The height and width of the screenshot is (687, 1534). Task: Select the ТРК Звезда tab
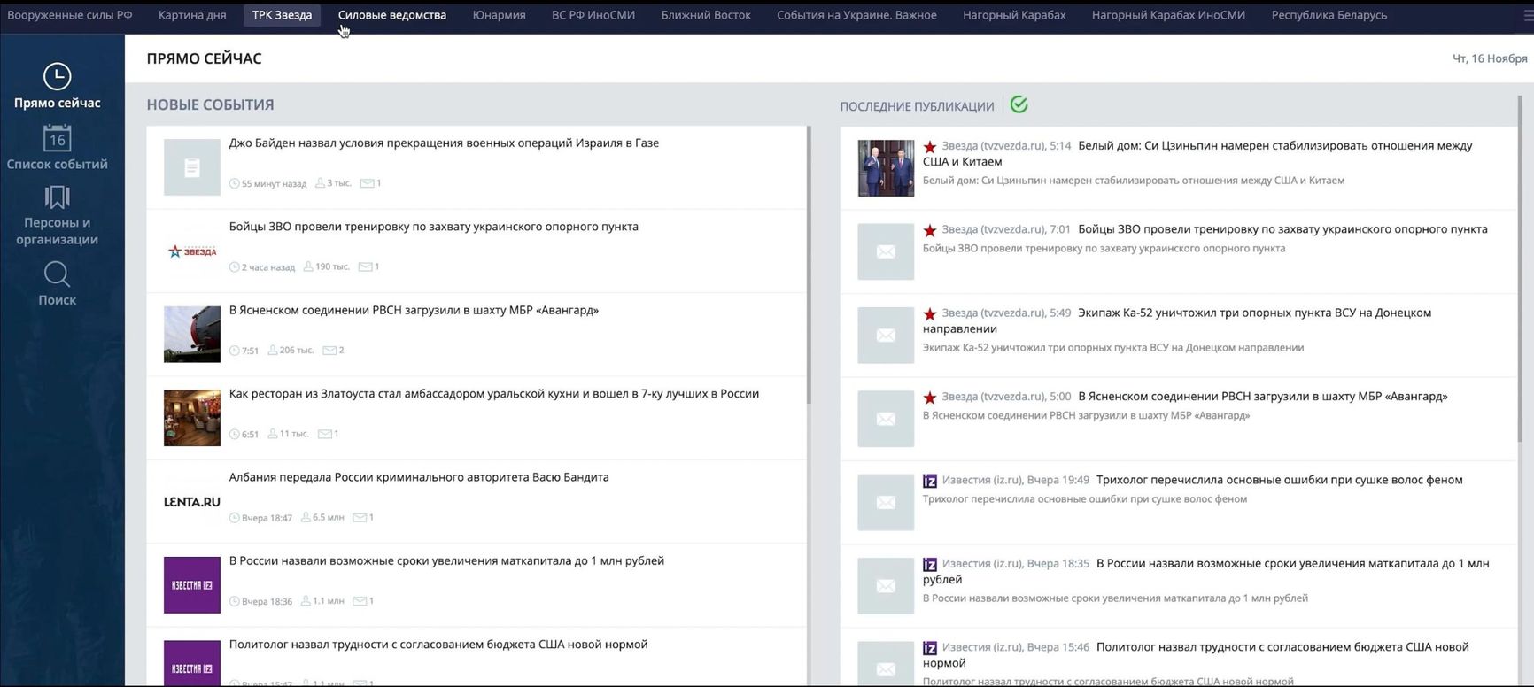pos(282,15)
